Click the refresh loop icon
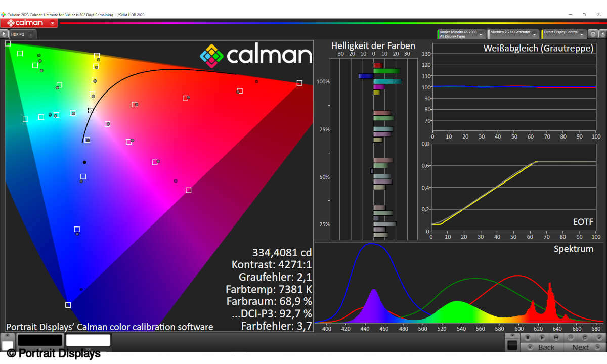The height and width of the screenshot is (364, 607). click(585, 337)
